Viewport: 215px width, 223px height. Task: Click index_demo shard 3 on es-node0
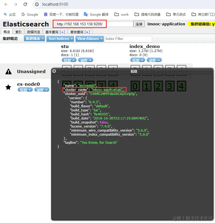(170, 86)
